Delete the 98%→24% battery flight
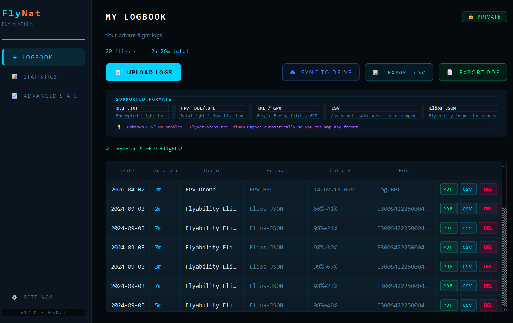Image resolution: width=513 pixels, height=323 pixels. point(488,228)
